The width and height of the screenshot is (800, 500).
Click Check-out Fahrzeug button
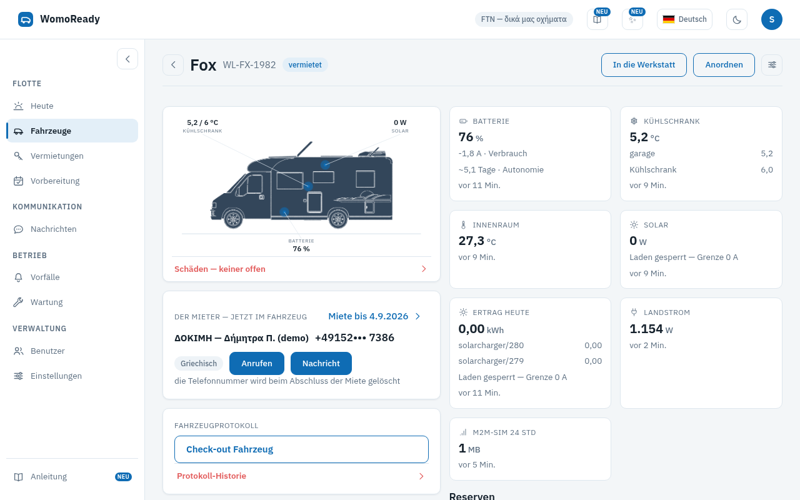301,449
